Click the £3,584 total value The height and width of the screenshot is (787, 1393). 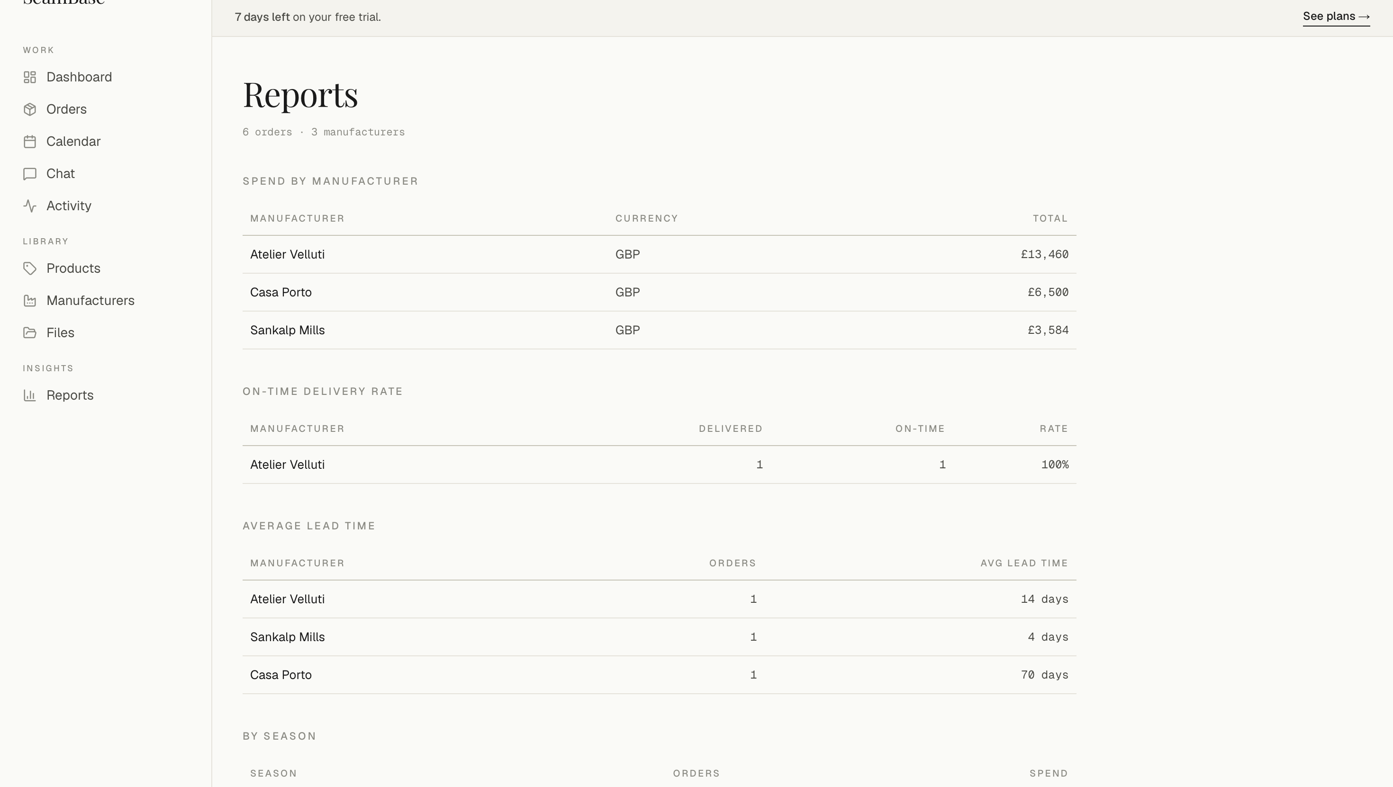pyautogui.click(x=1048, y=330)
